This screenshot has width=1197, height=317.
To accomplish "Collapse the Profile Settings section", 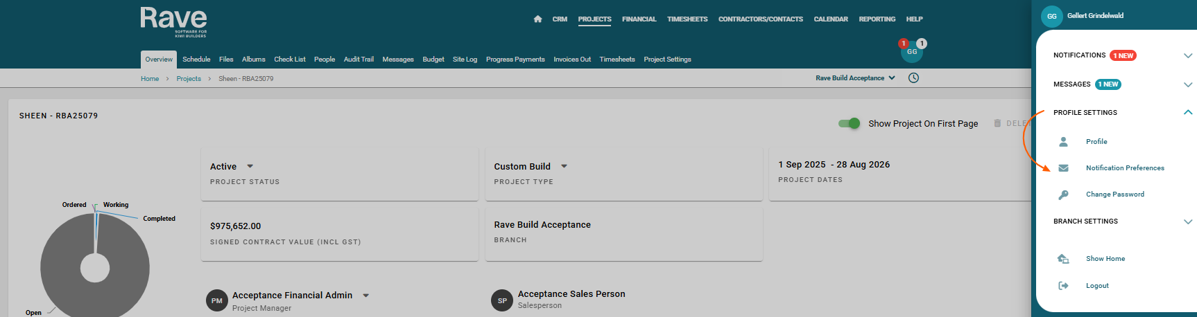I will click(x=1188, y=112).
